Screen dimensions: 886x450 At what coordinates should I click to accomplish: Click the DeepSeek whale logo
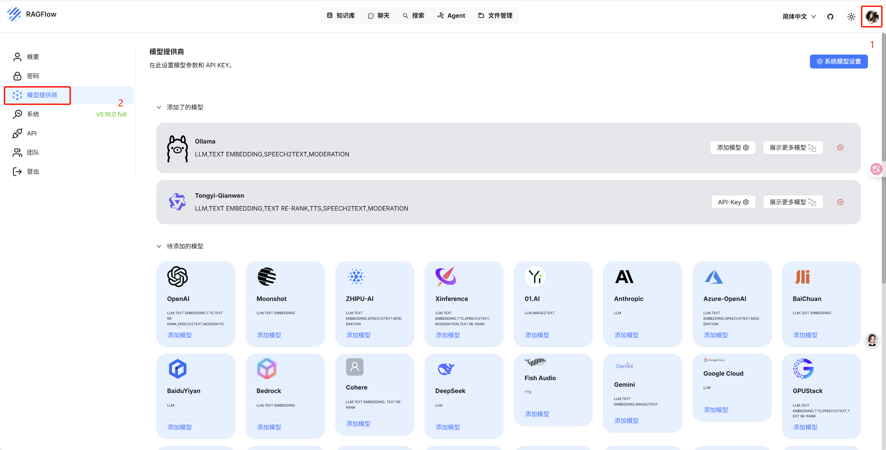pos(446,369)
